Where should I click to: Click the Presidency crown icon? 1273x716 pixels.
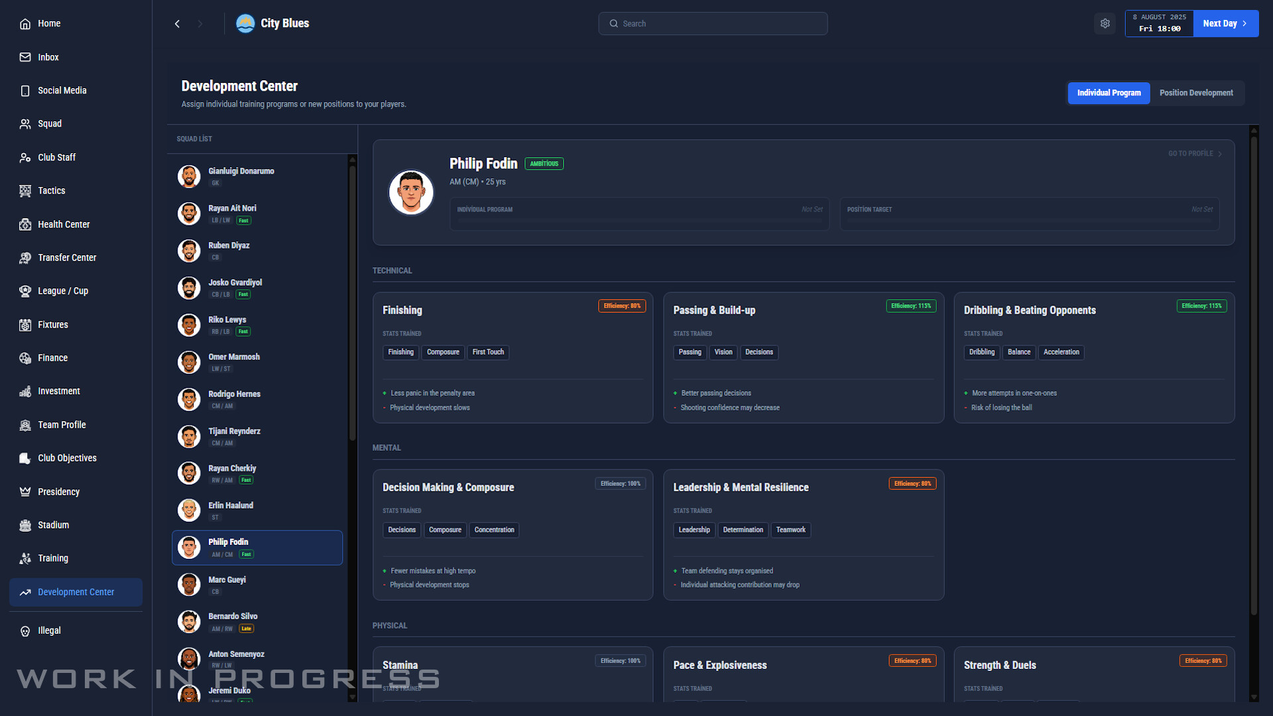[25, 492]
